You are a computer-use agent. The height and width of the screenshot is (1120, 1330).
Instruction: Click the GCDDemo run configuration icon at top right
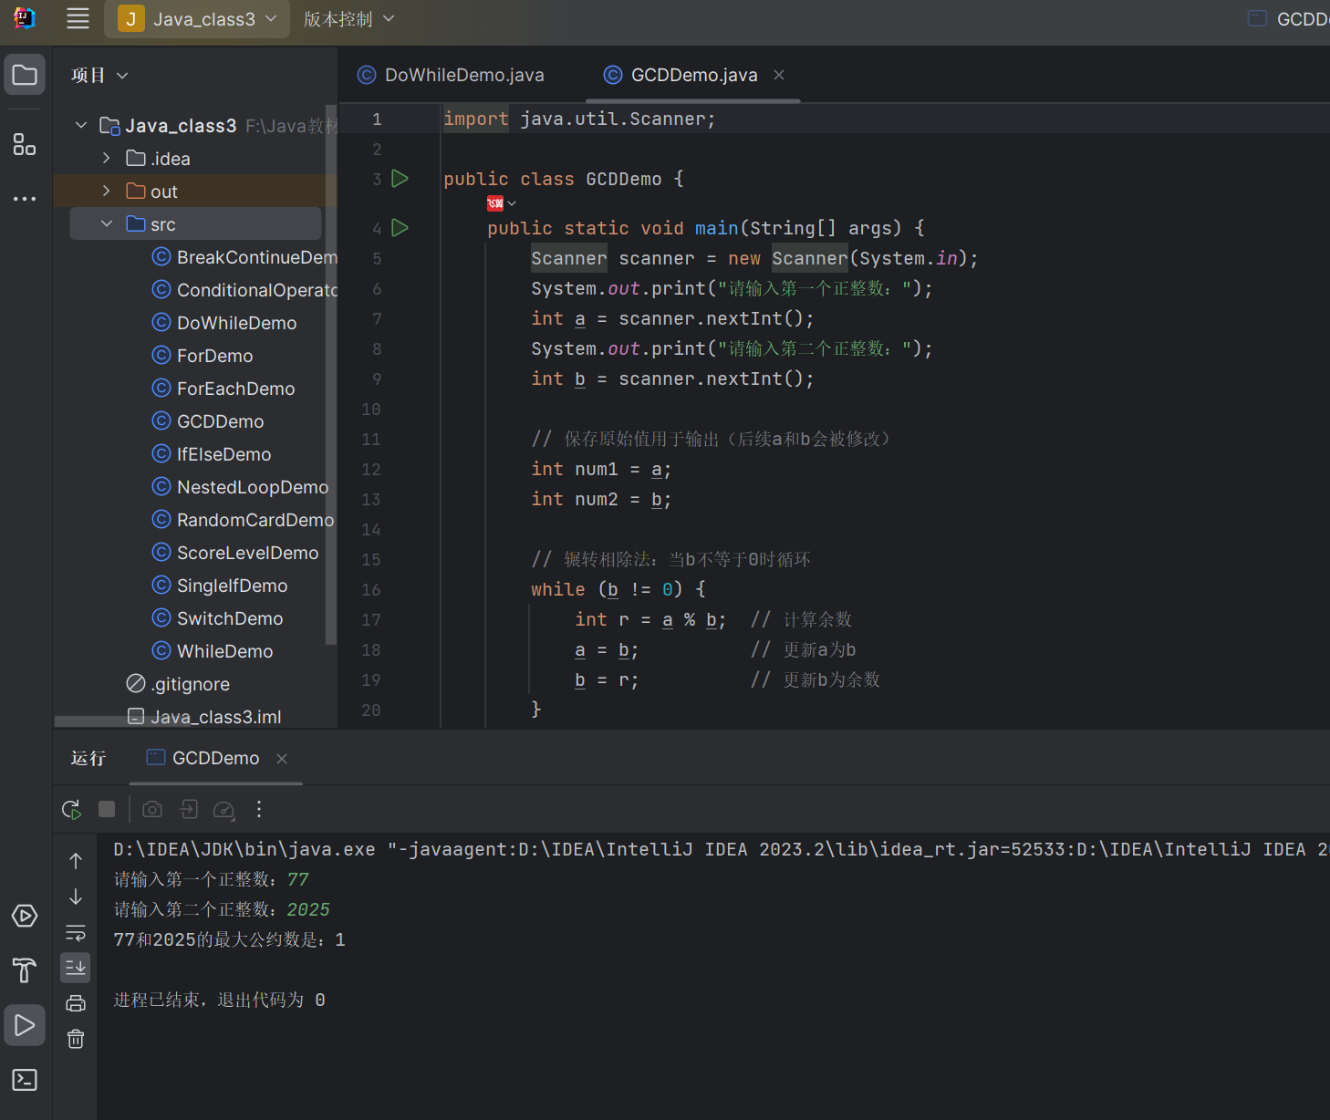click(1257, 19)
